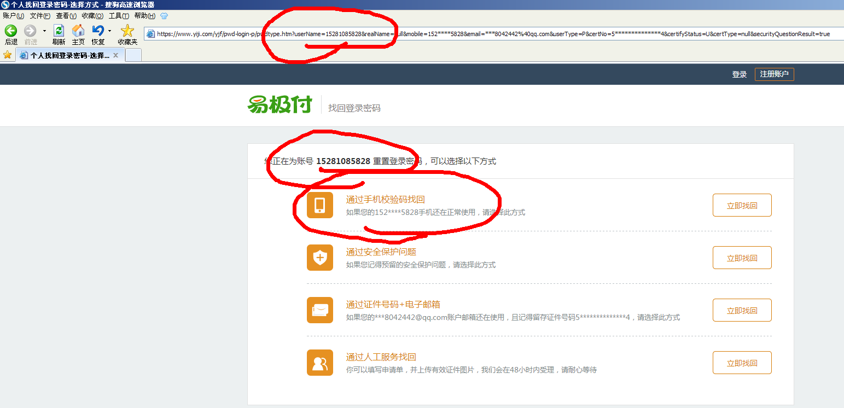Click the Refresh (刷新) icon
This screenshot has width=844, height=408.
[59, 31]
